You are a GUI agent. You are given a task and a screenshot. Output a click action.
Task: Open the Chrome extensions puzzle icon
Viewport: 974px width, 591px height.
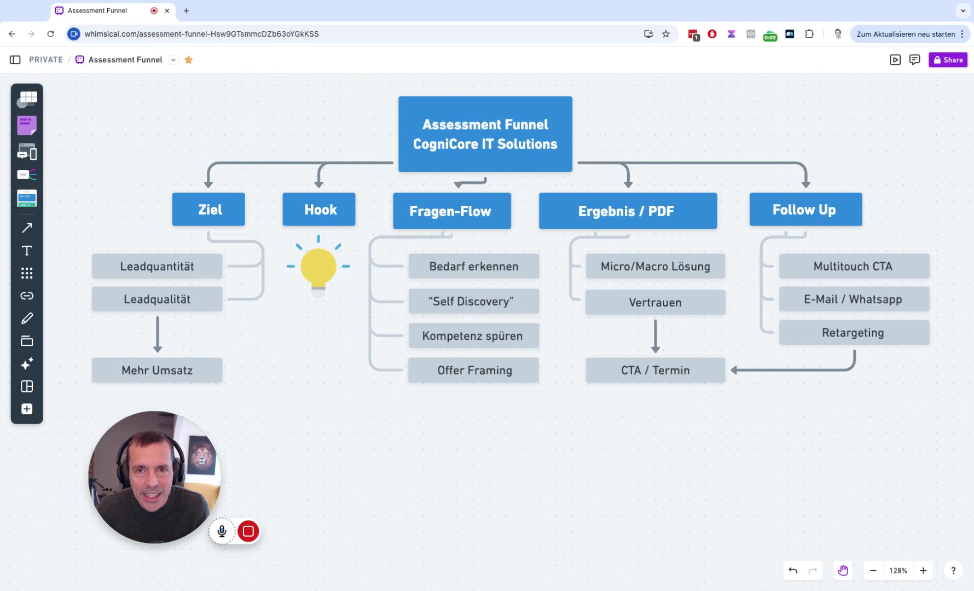(809, 34)
